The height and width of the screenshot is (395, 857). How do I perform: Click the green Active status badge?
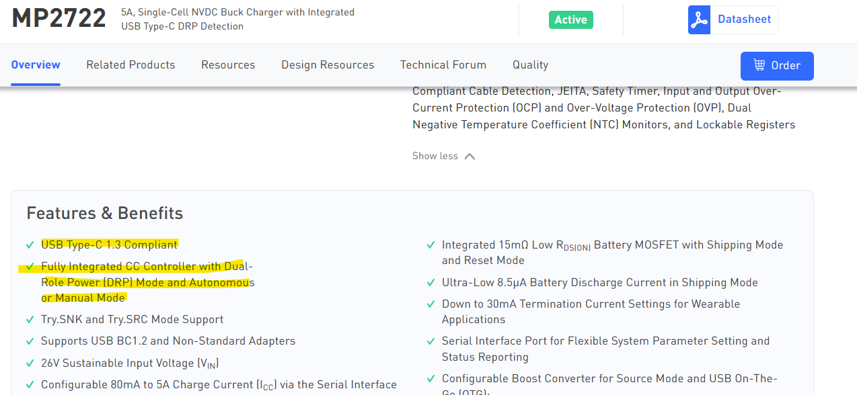tap(571, 19)
